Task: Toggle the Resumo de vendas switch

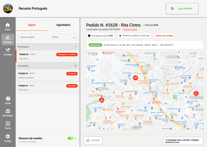Action: pyautogui.click(x=70, y=138)
